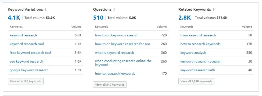Image resolution: width=262 pixels, height=96 pixels.
Task: Click info icon beside Related Keywords
Action: 213,9
